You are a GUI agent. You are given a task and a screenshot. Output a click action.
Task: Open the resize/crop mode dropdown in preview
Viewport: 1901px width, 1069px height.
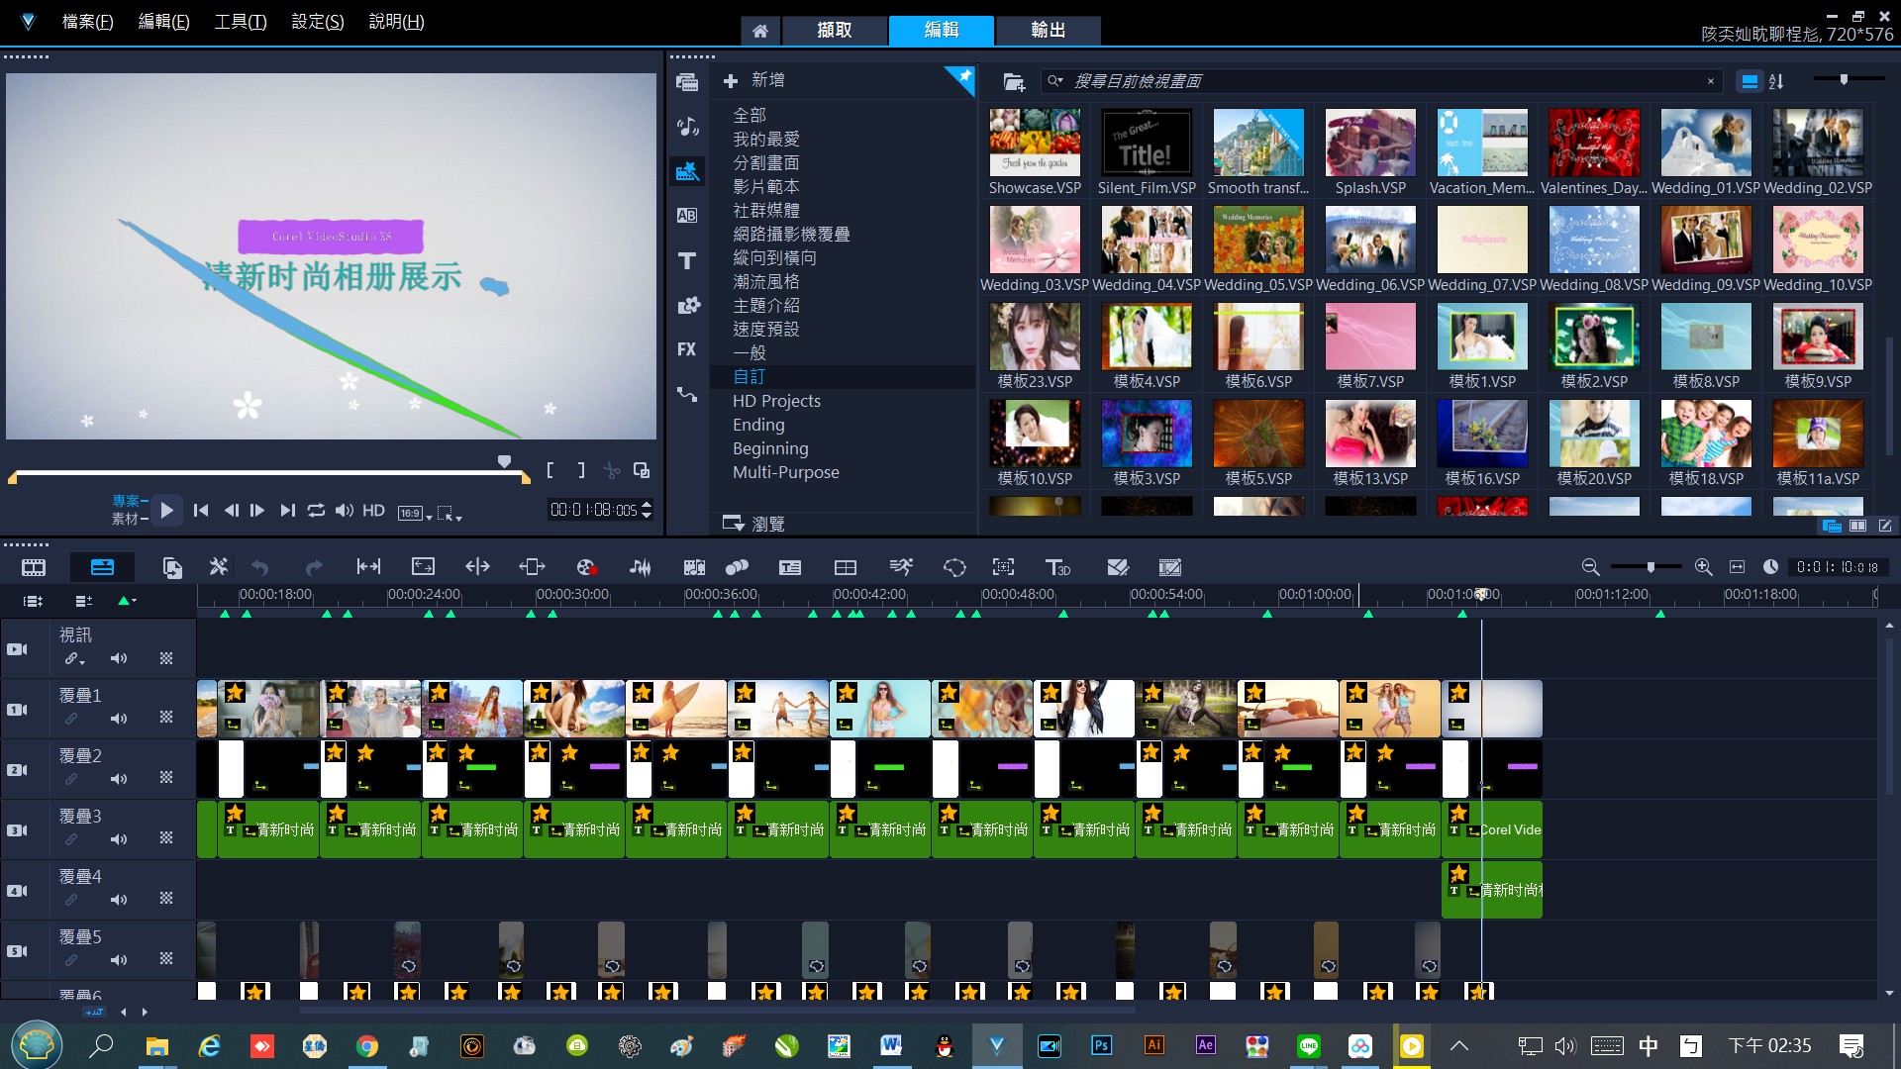450,513
